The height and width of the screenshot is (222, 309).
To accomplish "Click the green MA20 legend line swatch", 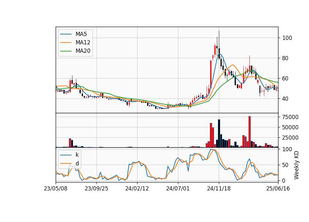I will click(66, 51).
